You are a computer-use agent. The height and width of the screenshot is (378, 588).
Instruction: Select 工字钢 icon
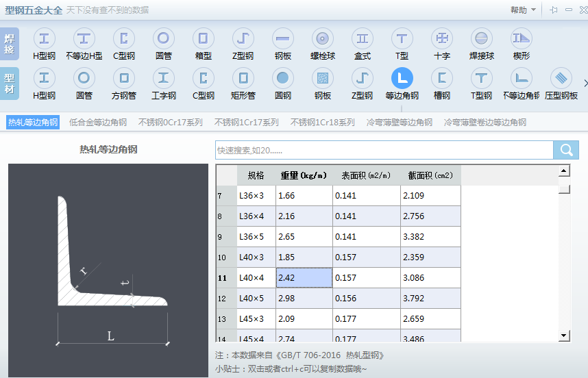164,78
